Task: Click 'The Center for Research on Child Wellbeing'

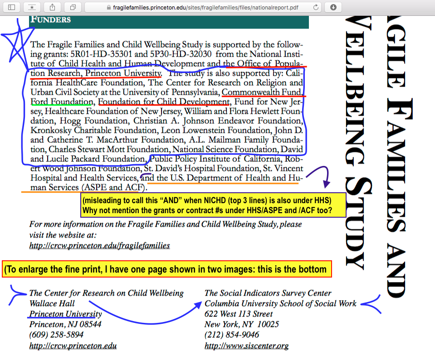Action: pos(106,293)
